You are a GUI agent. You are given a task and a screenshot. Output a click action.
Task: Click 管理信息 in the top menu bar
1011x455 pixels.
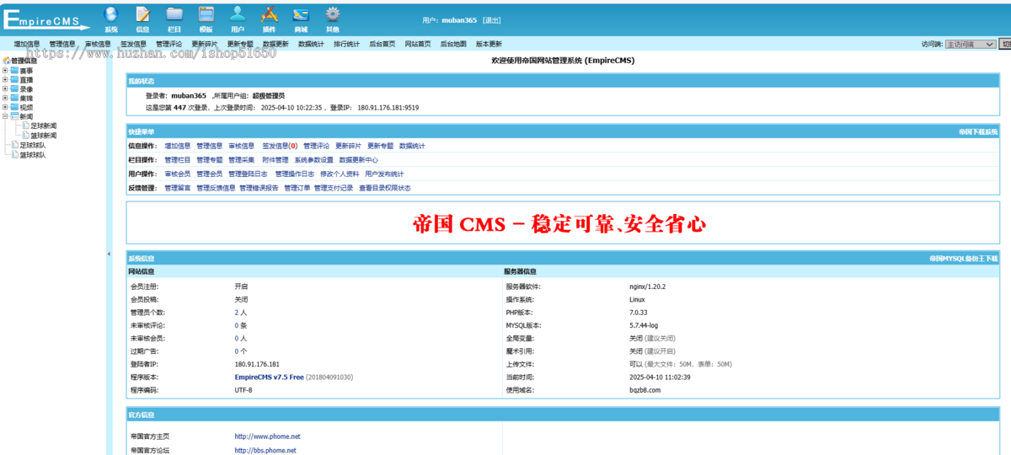[x=62, y=44]
